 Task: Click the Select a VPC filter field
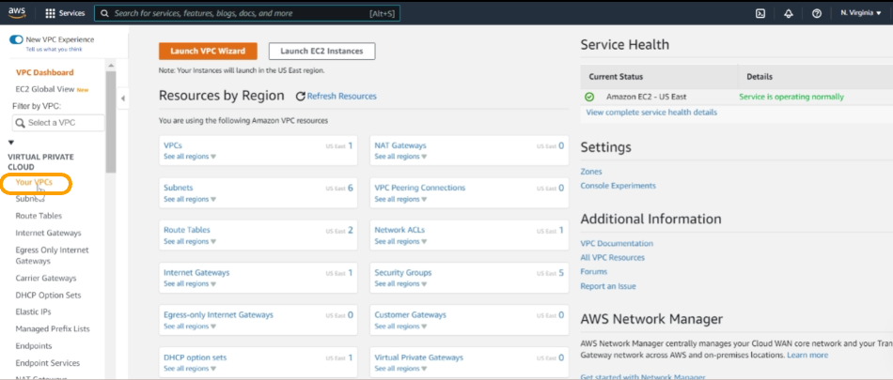[58, 123]
